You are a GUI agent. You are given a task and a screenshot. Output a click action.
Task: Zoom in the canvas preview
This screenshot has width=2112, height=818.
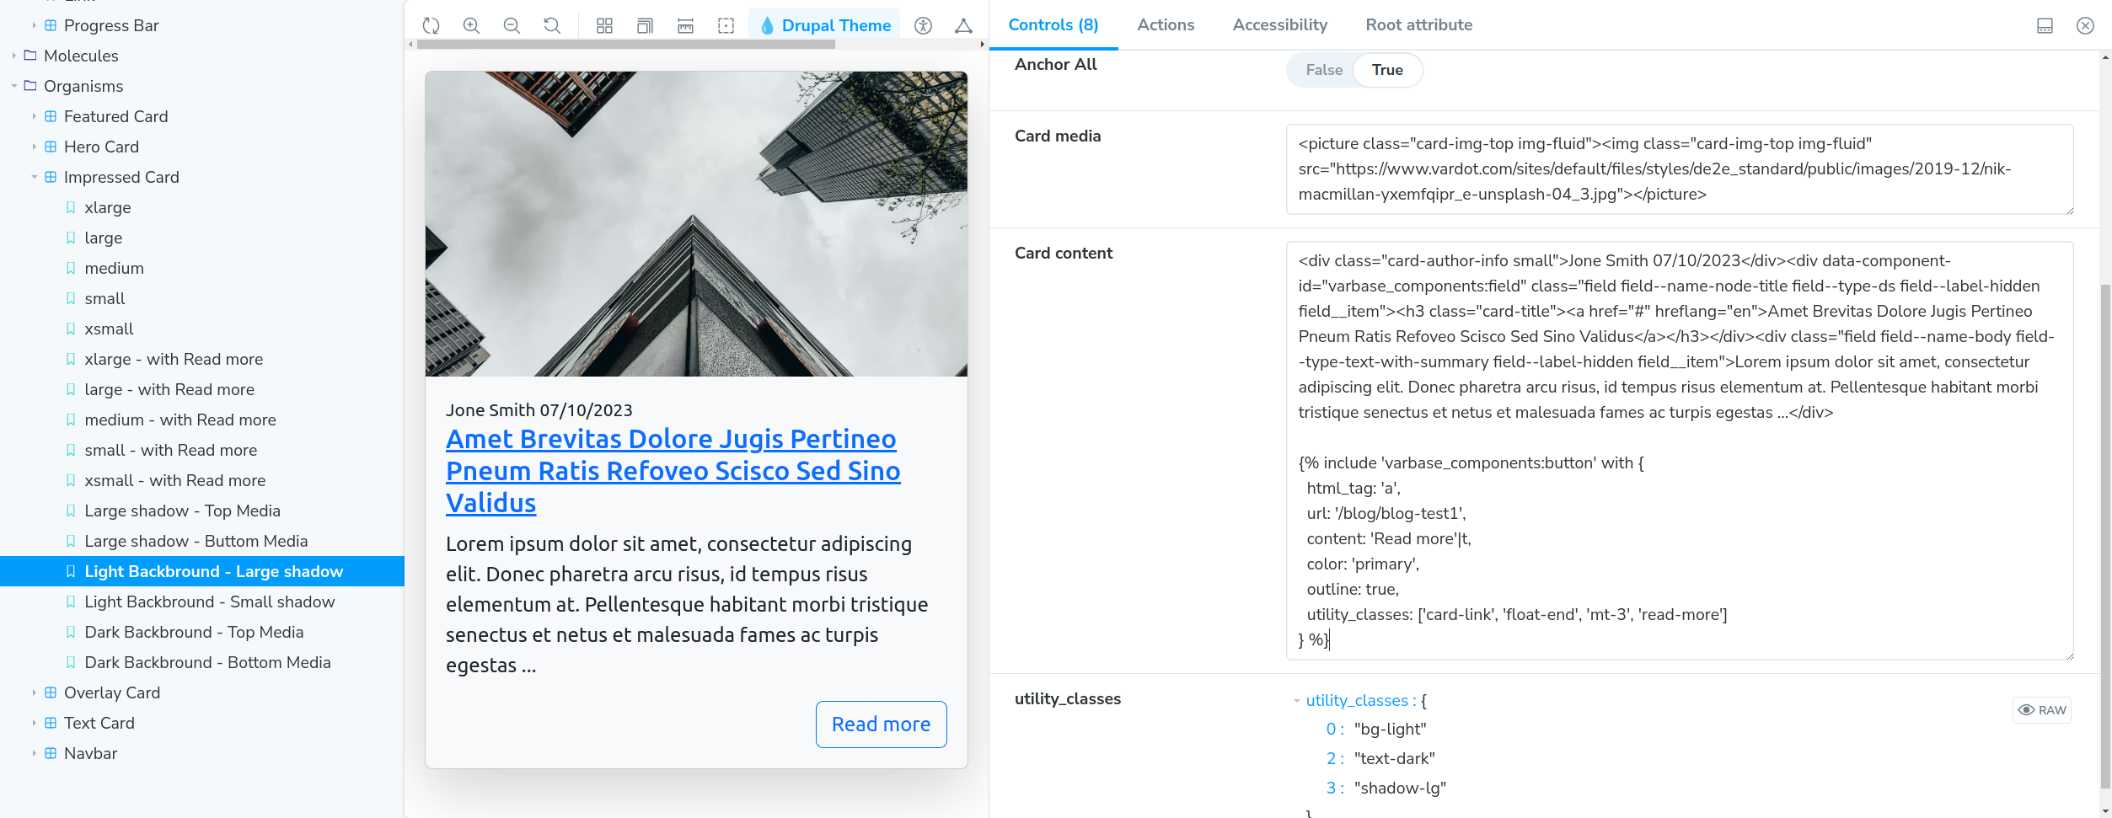[472, 25]
